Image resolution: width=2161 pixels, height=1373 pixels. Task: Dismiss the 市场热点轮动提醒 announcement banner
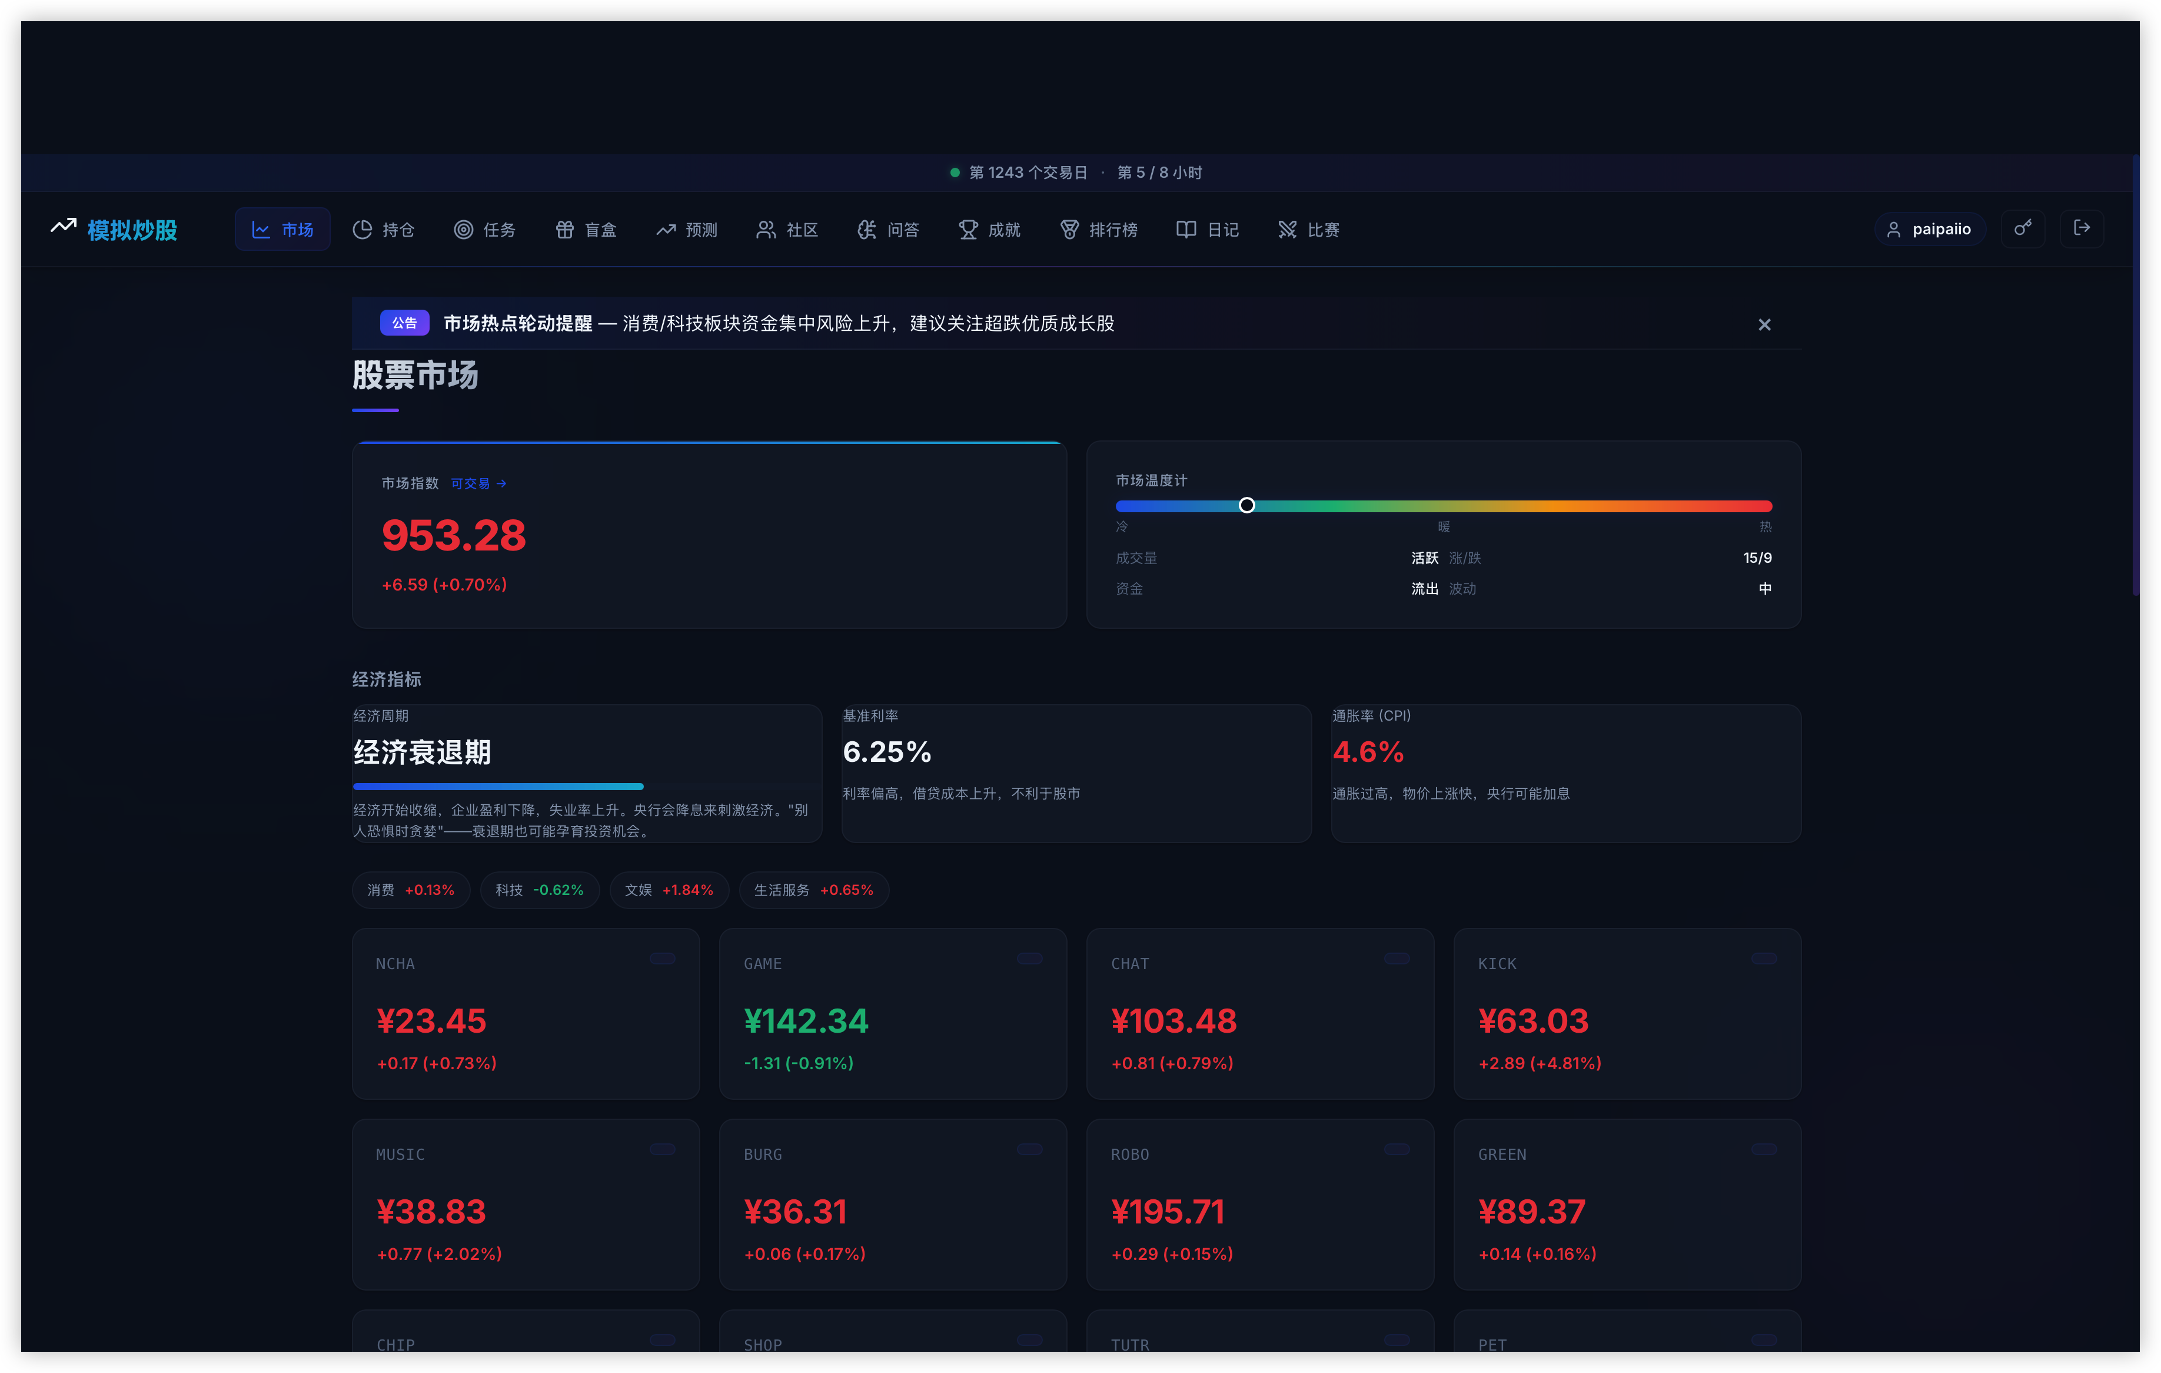[1763, 324]
